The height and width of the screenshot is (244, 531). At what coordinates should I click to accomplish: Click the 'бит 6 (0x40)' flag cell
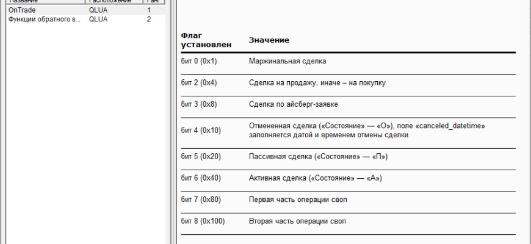(201, 178)
